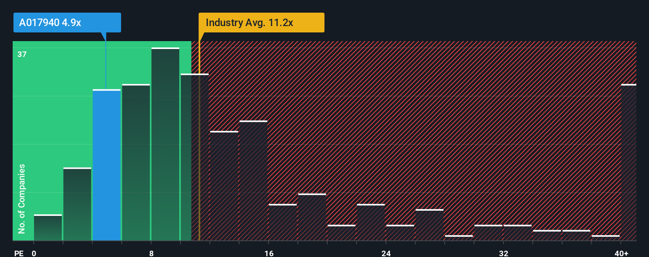This screenshot has width=649, height=257.
Task: Click the y-axis value 37
Action: tap(22, 54)
